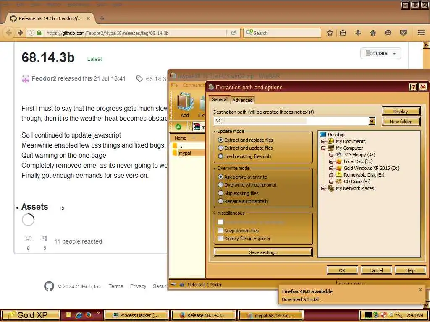Image resolution: width=430 pixels, height=322 pixels.
Task: Click the Help button in Extraction dialog
Action: coord(410,270)
